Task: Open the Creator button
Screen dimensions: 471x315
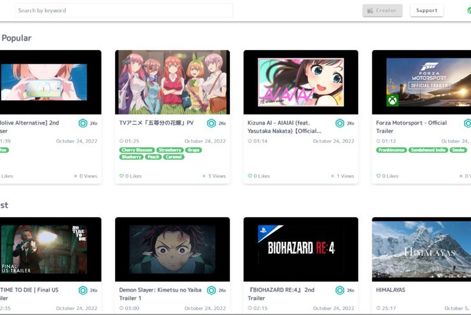Action: pyautogui.click(x=383, y=11)
